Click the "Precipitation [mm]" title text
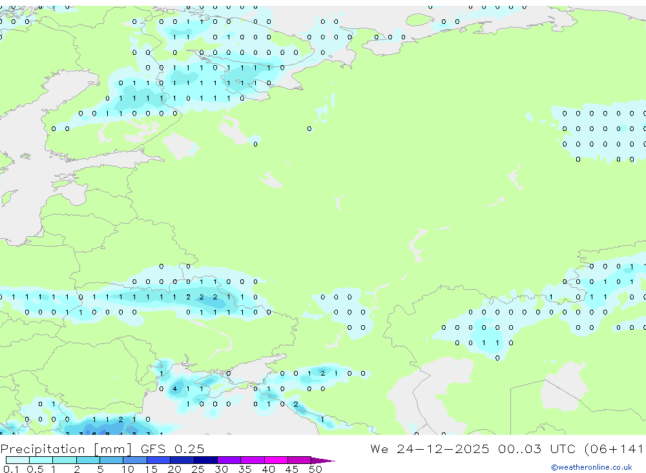Image resolution: width=646 pixels, height=473 pixels. 66,449
